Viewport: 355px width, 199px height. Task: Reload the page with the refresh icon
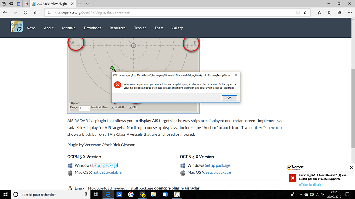tap(25, 13)
